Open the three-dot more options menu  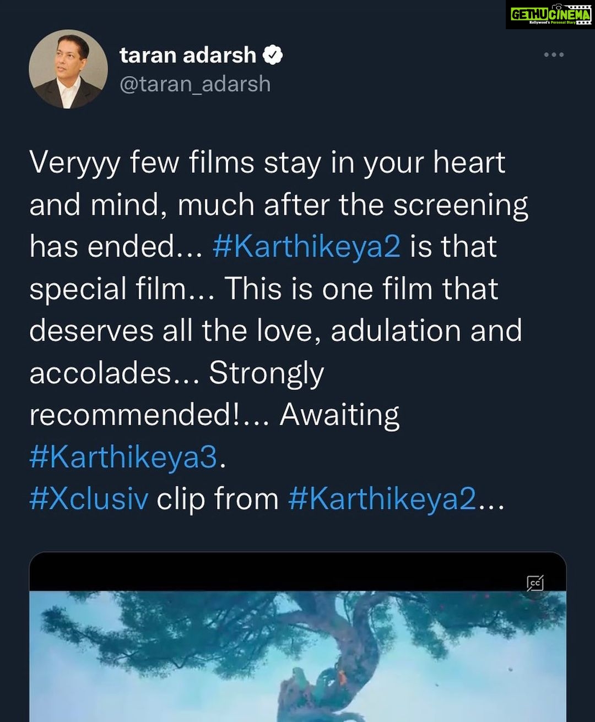pyautogui.click(x=553, y=55)
